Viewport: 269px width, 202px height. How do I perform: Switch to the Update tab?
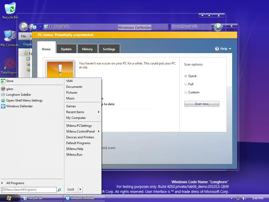pyautogui.click(x=66, y=49)
